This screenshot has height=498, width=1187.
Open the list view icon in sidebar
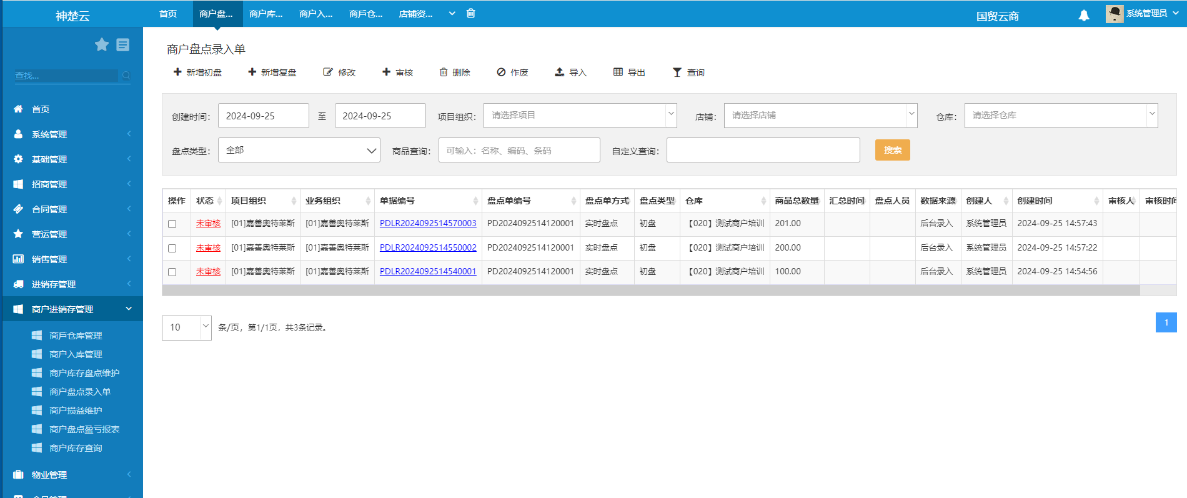123,44
